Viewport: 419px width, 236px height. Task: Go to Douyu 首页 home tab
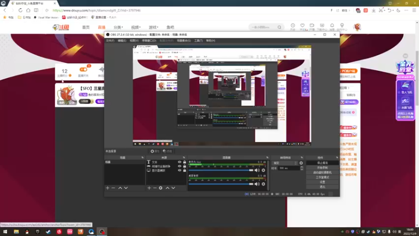86,27
